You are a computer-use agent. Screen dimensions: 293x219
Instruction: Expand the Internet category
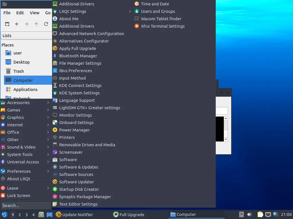click(25, 125)
